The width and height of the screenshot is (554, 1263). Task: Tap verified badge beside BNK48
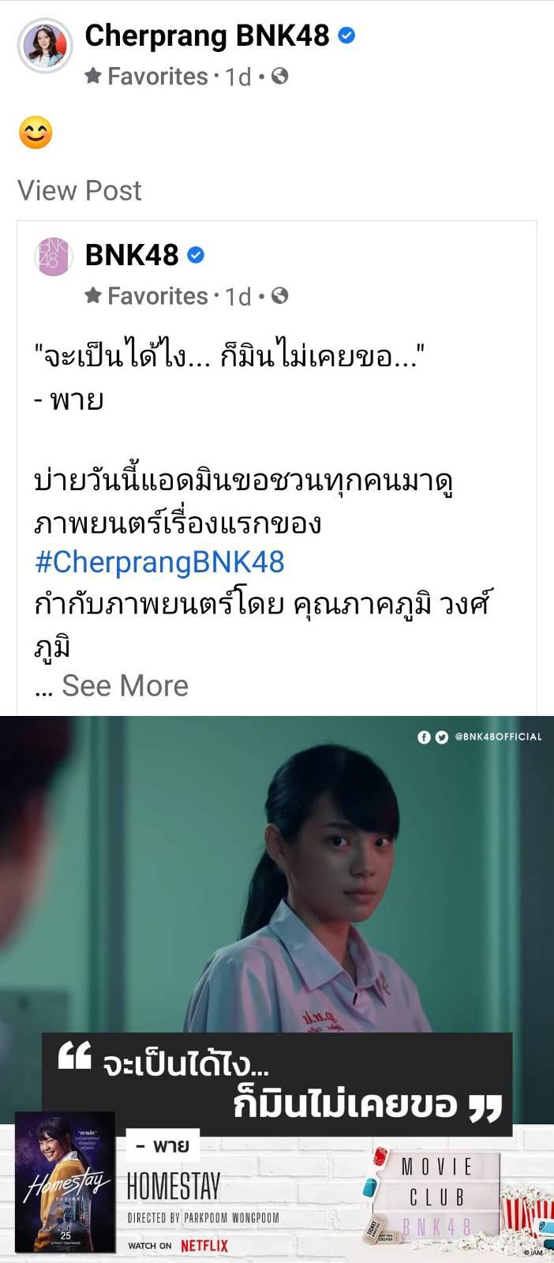(x=197, y=255)
